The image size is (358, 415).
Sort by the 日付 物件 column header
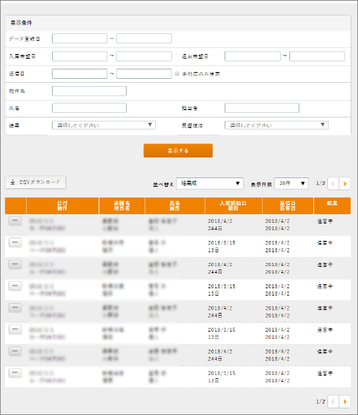pos(63,205)
